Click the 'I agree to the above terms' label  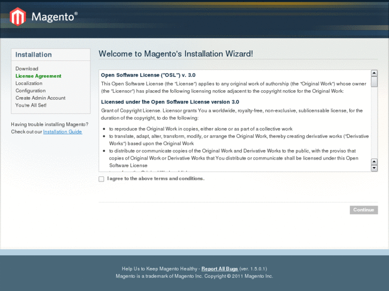pyautogui.click(x=156, y=178)
